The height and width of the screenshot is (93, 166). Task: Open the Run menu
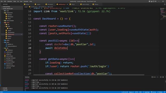click(21, 1)
